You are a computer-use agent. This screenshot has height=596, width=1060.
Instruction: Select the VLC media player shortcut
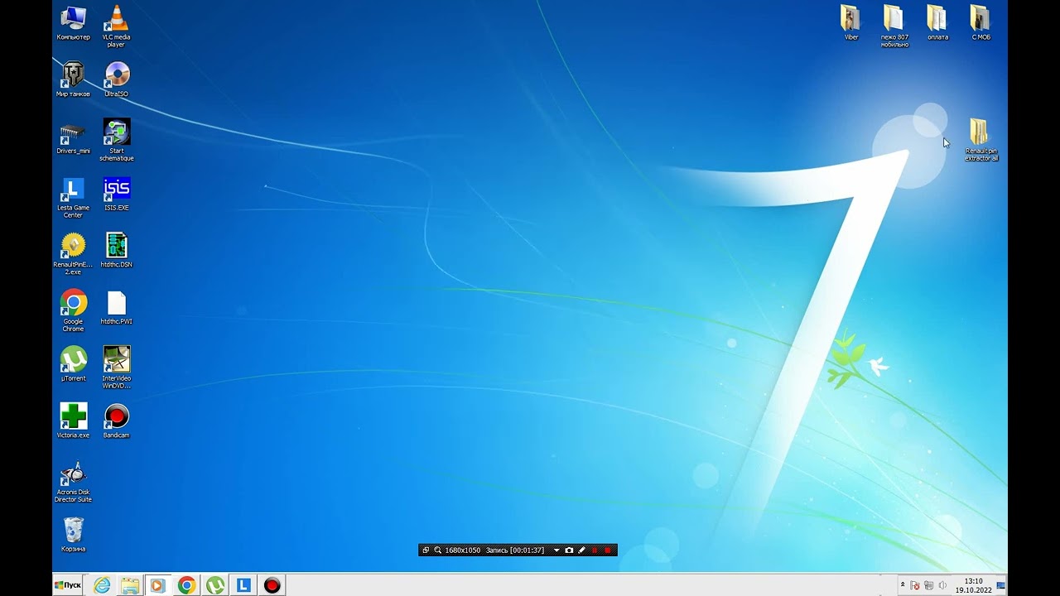pos(116,25)
